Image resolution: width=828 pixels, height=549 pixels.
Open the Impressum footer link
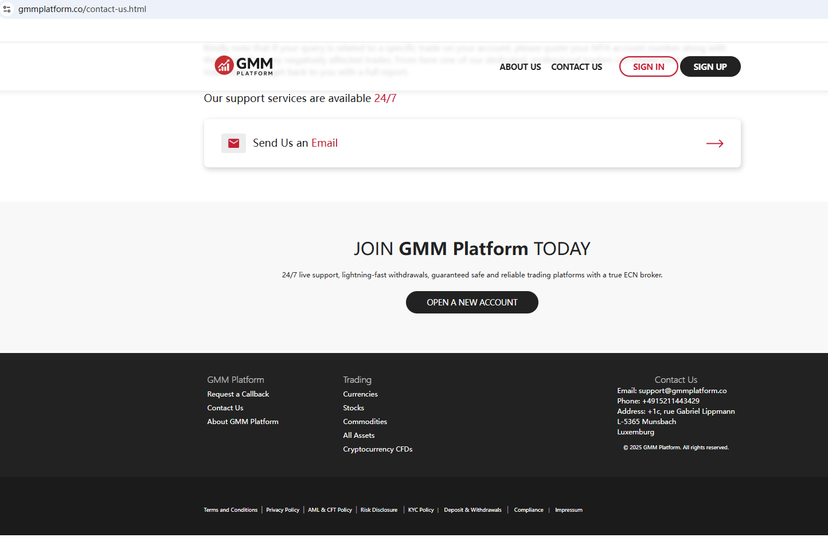click(568, 510)
